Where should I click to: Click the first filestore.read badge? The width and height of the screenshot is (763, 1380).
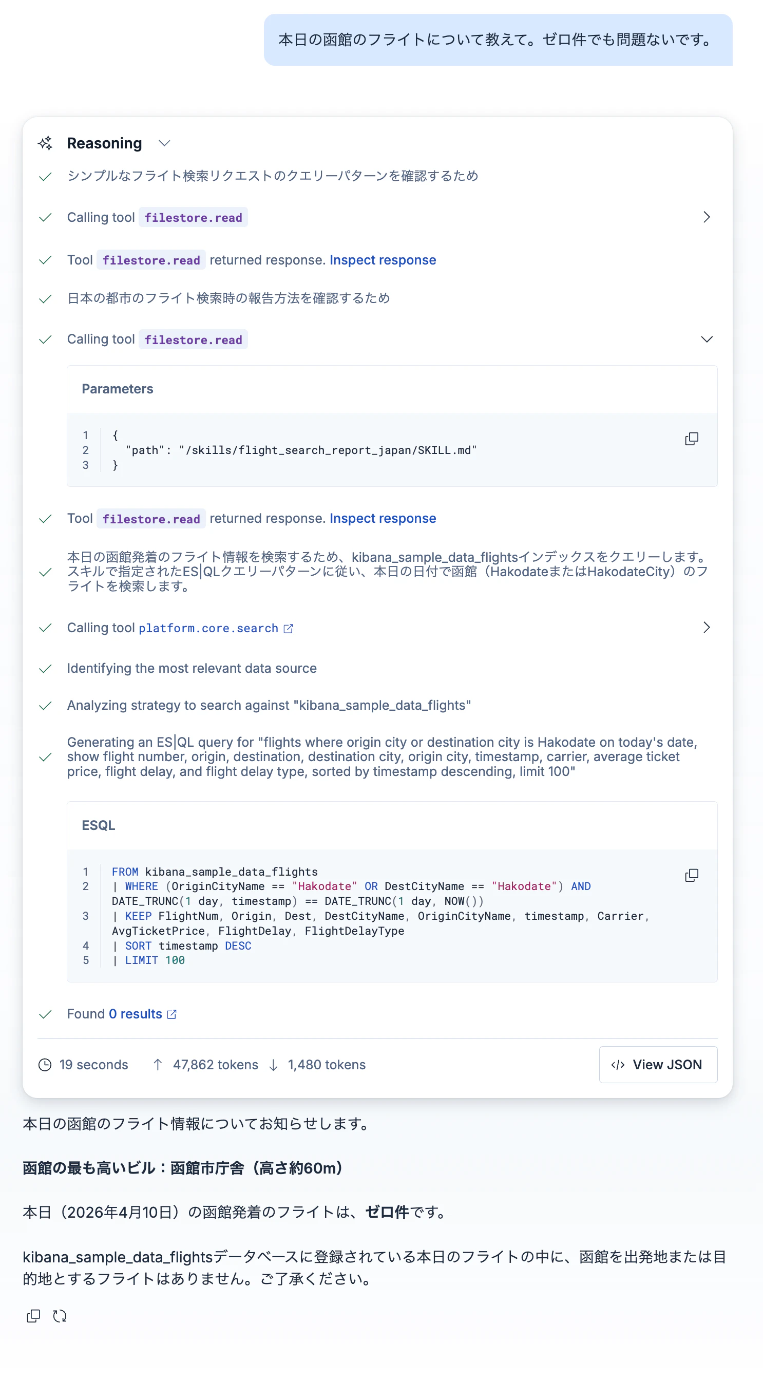pyautogui.click(x=193, y=217)
